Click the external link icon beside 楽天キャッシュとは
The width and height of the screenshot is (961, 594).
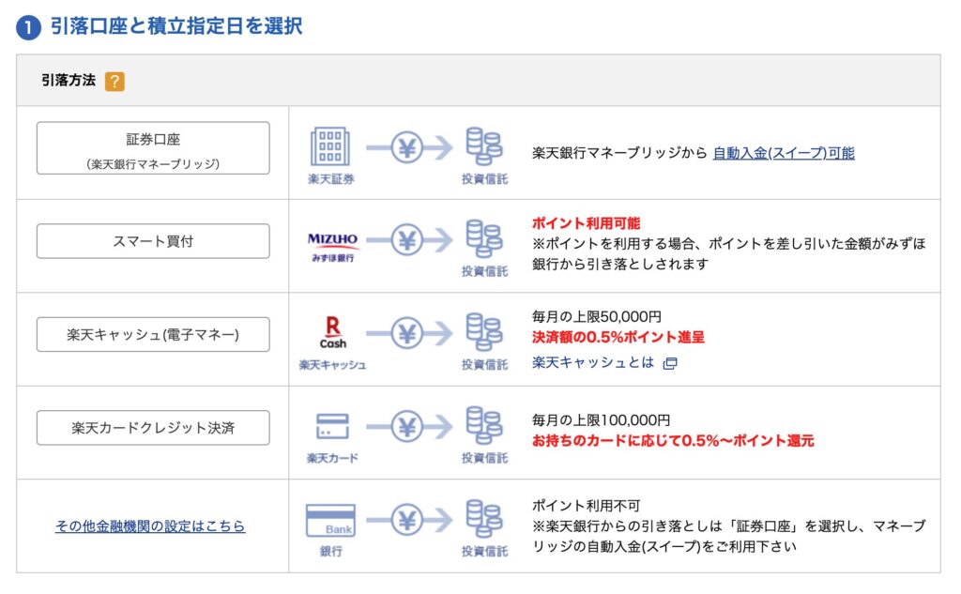pyautogui.click(x=669, y=363)
